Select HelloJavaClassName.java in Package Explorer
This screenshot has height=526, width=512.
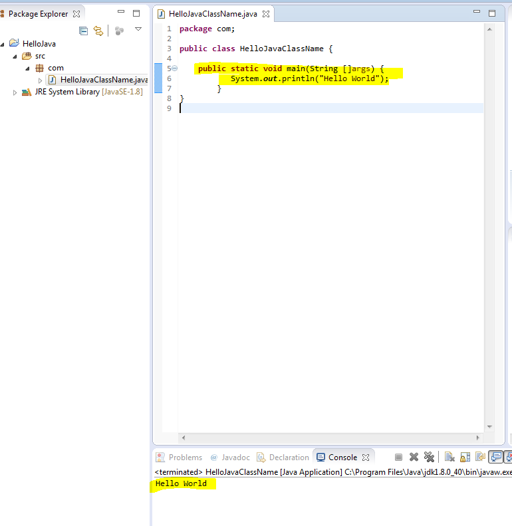coord(104,80)
